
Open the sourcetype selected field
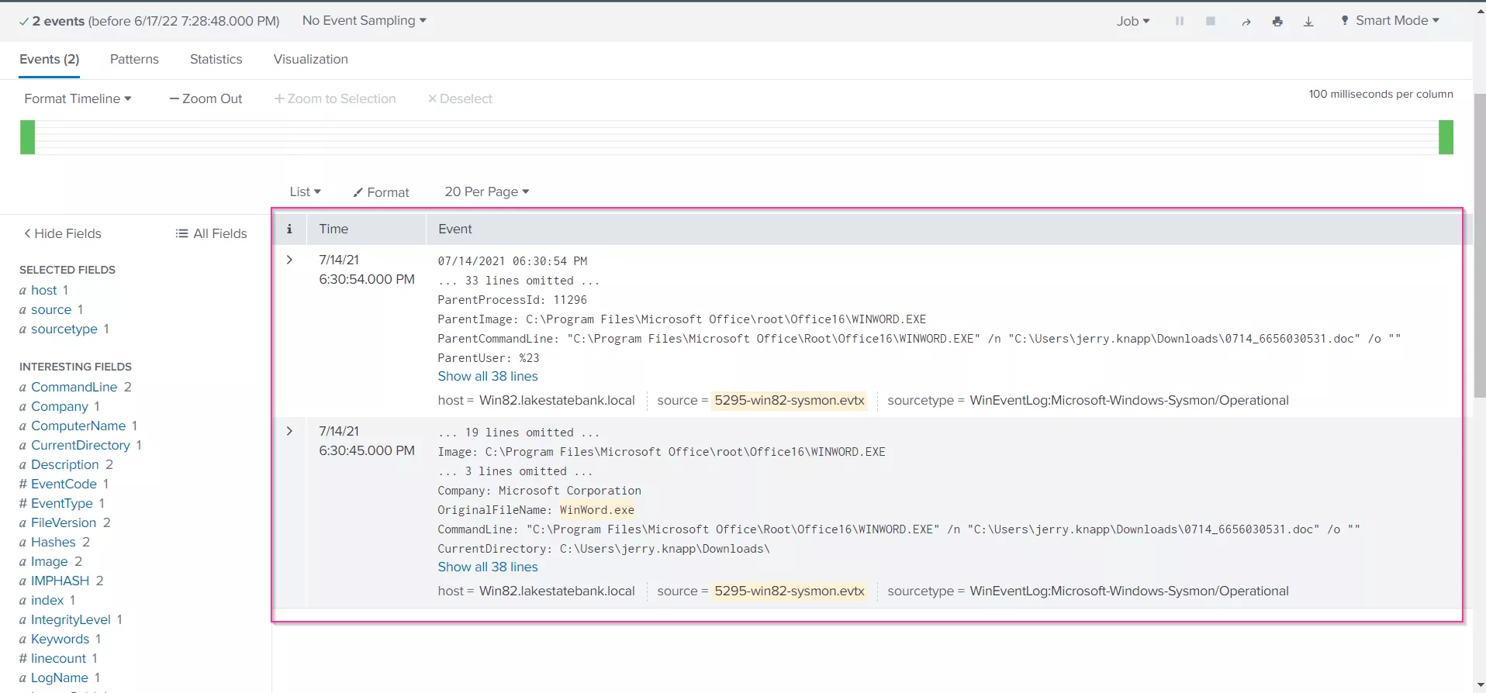pos(64,329)
